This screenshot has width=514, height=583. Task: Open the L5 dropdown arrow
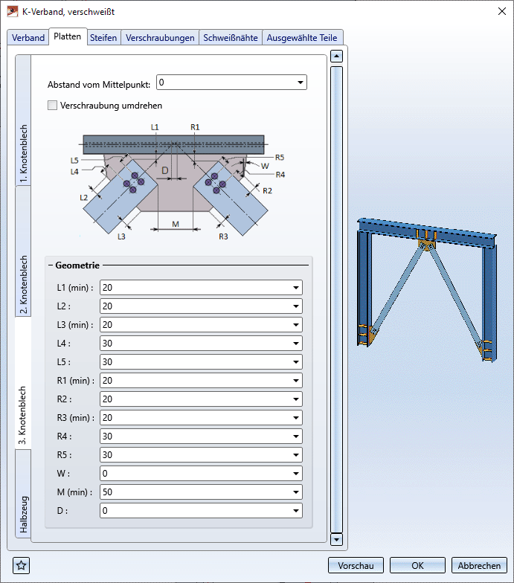[x=296, y=361]
